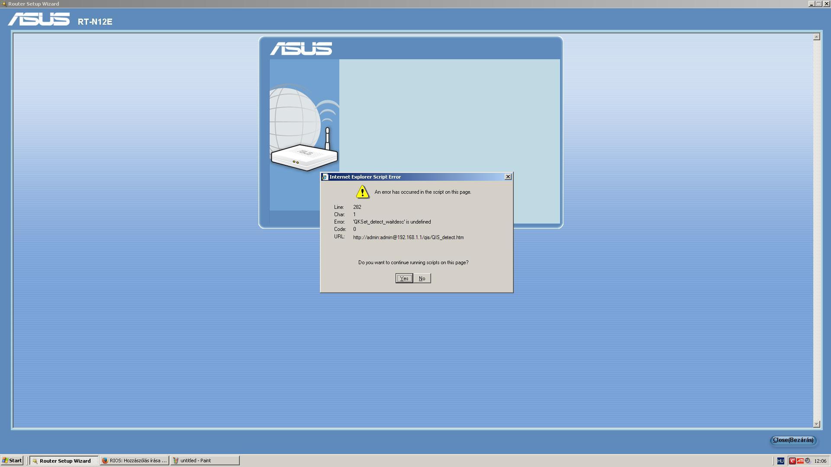This screenshot has height=467, width=831.
Task: Click the red C tray icon
Action: coord(792,461)
